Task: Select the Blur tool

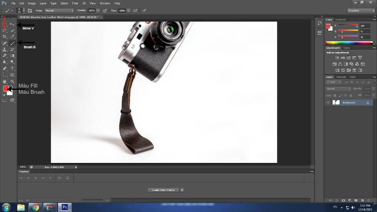Action: pyautogui.click(x=4, y=62)
